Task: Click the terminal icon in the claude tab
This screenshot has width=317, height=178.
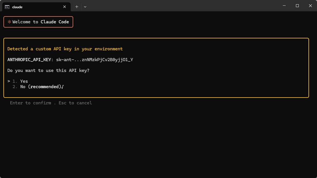Action: pyautogui.click(x=7, y=7)
